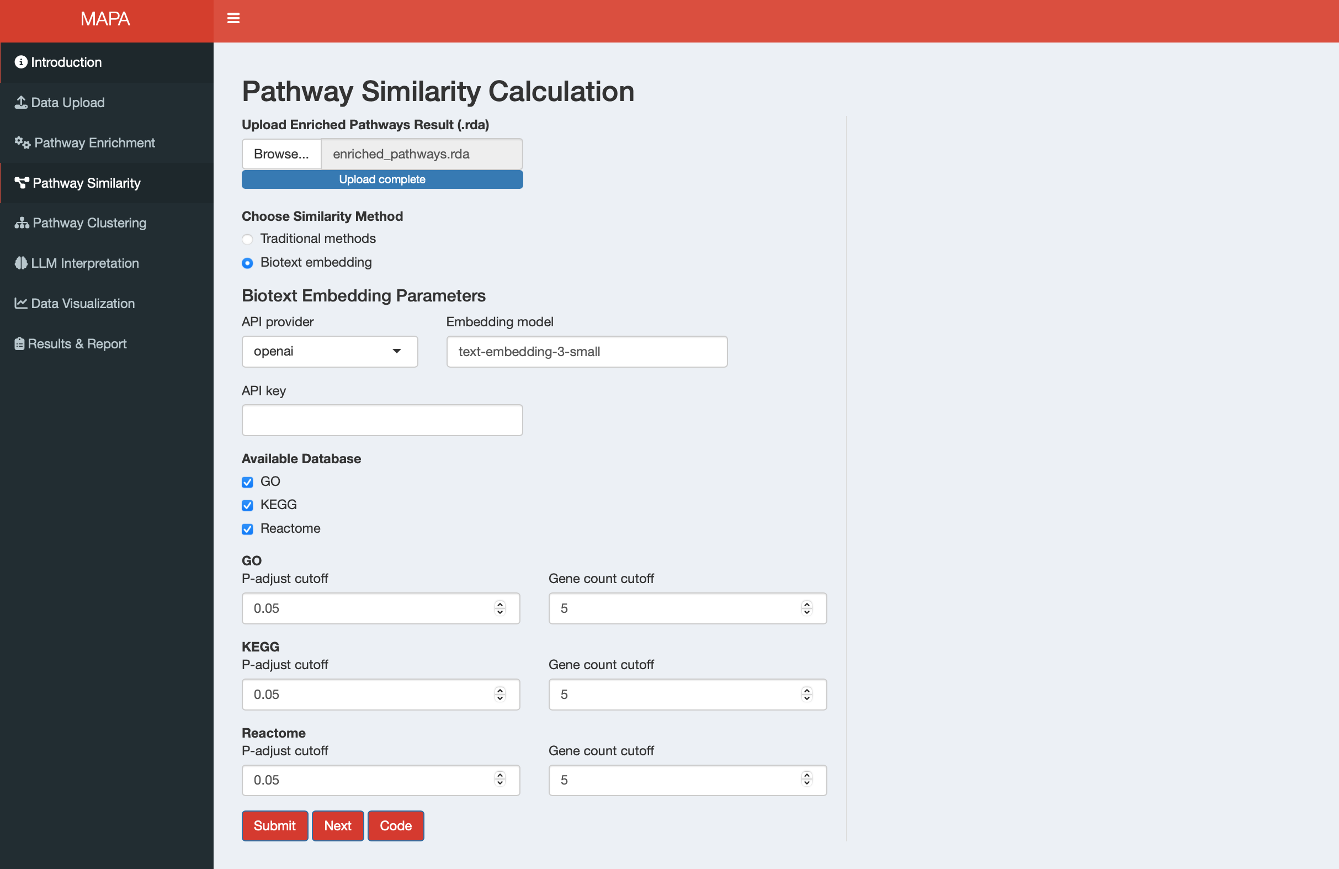Click GO P-adjust cutoff stepper arrows
The width and height of the screenshot is (1339, 869).
pos(500,608)
